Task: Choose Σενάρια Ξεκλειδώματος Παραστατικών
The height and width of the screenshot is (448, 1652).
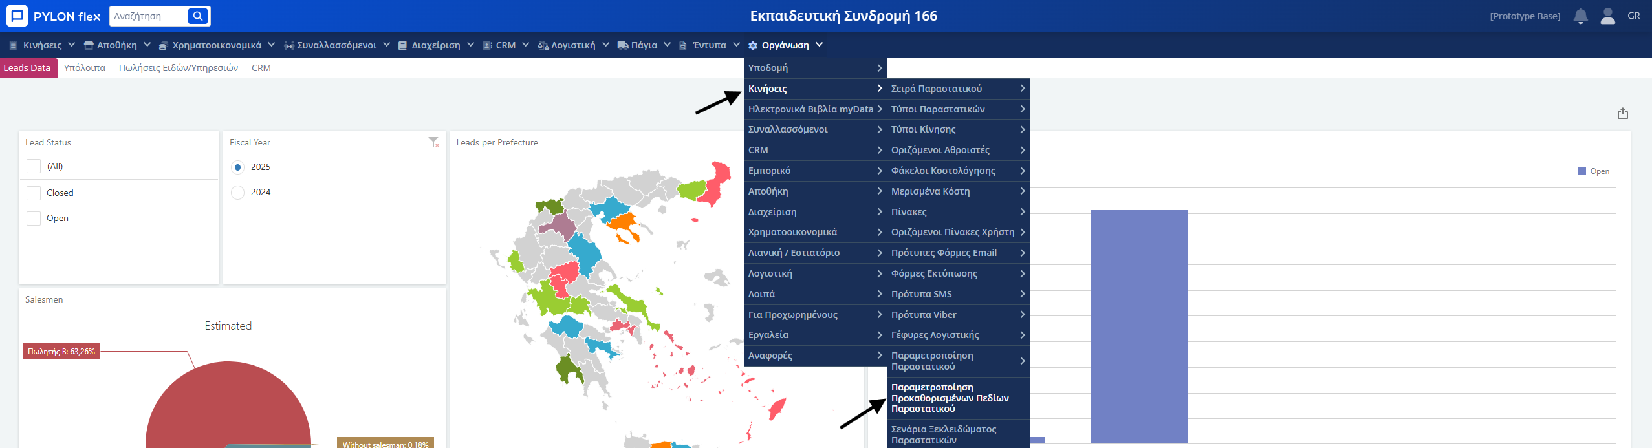Action: pos(958,434)
